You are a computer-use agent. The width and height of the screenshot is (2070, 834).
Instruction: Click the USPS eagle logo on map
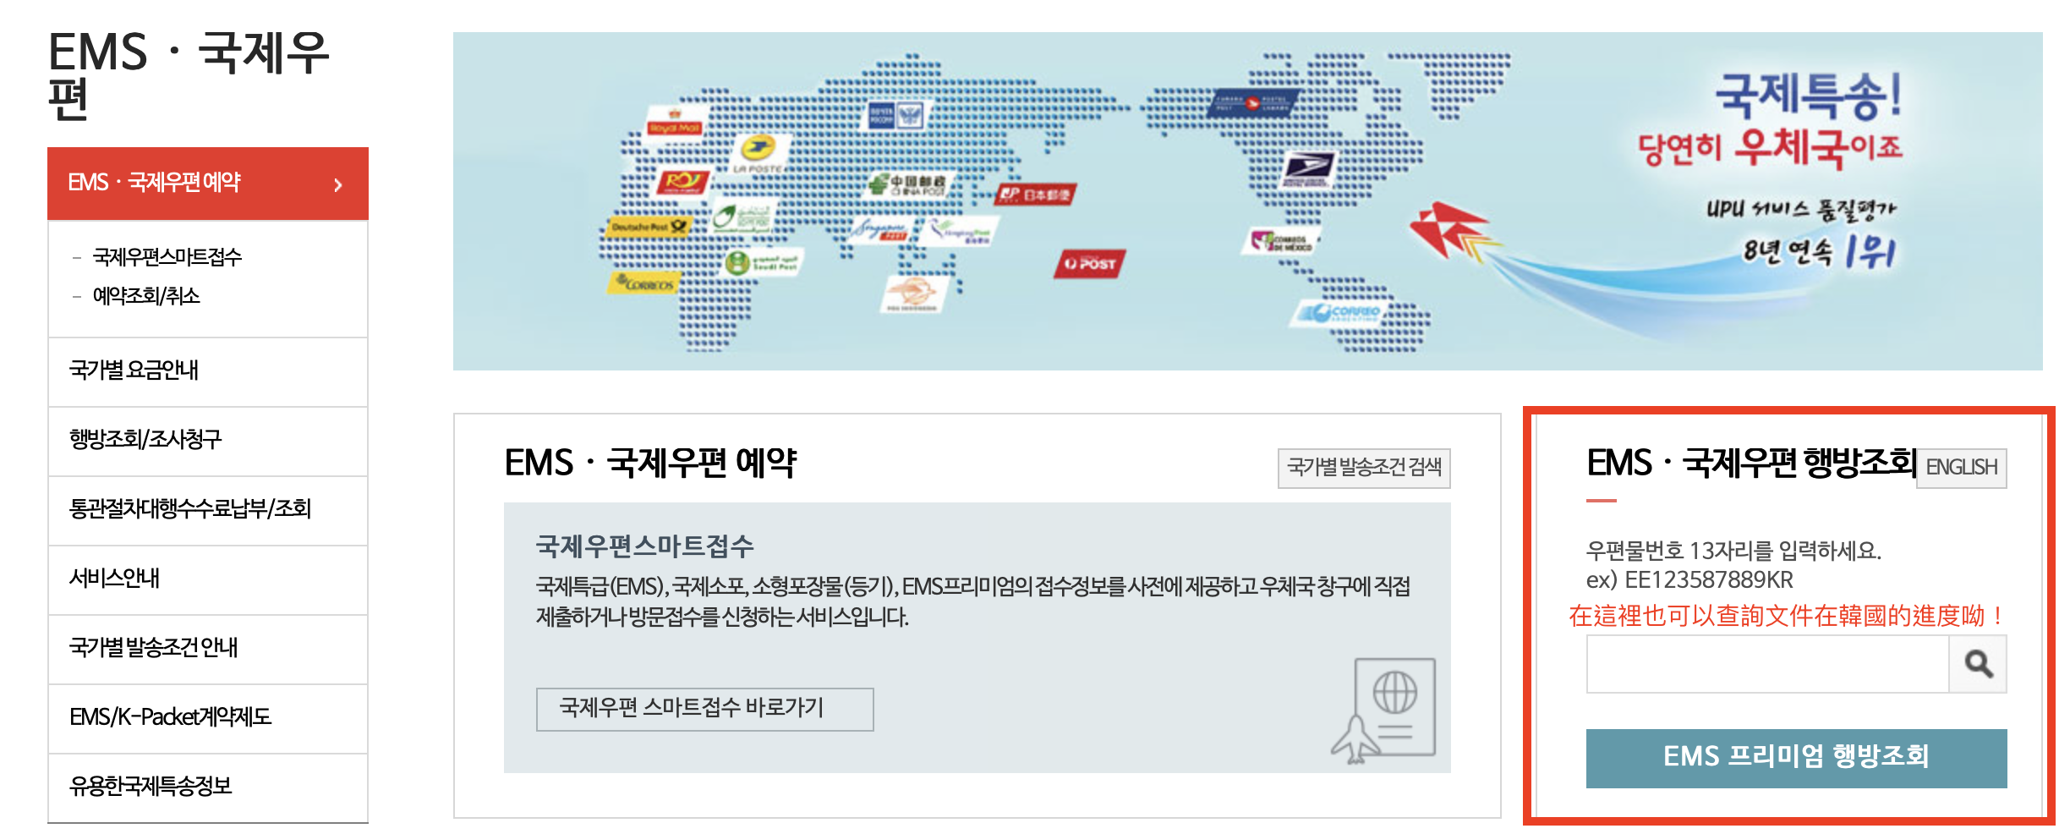pyautogui.click(x=1308, y=170)
